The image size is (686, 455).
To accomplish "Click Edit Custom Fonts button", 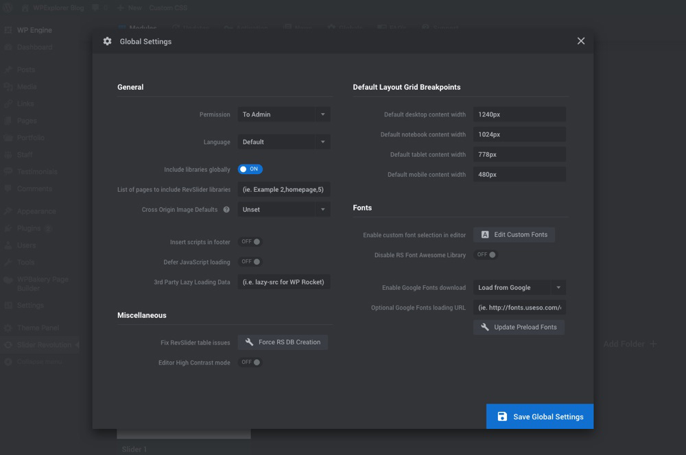I will [x=514, y=235].
